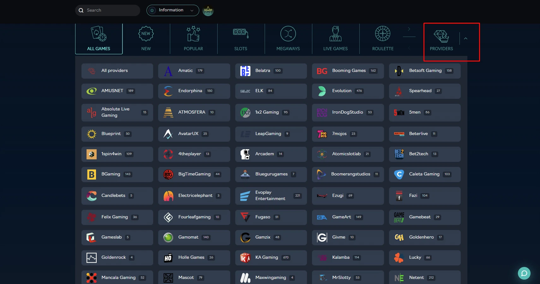
Task: Open the Megaways category tab
Action: pos(288,39)
